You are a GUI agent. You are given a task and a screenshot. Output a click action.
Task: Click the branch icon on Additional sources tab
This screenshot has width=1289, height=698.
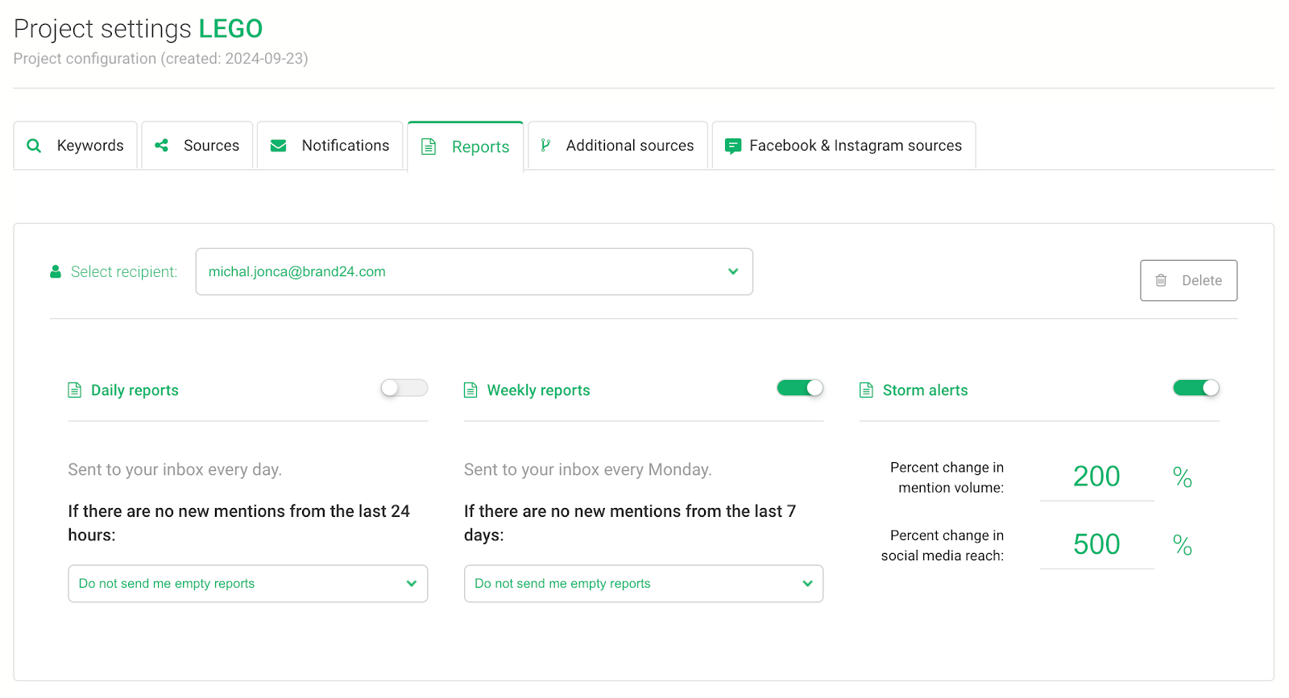click(545, 145)
